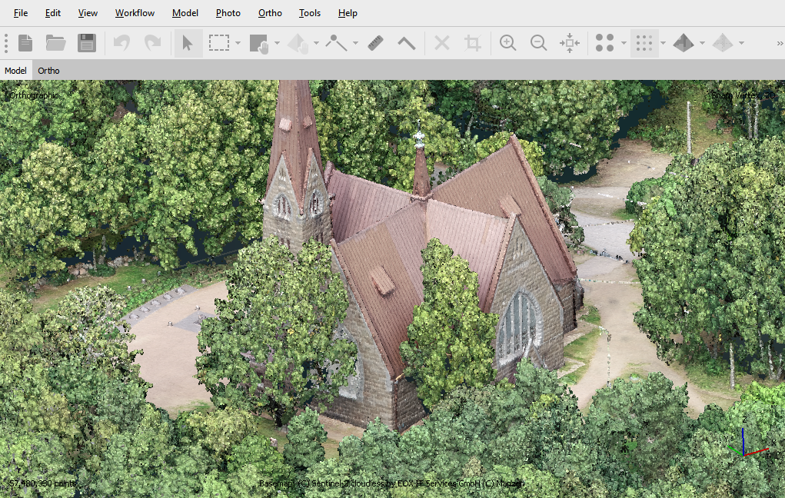Show hidden toolbar items chevron
785x498 pixels.
780,44
